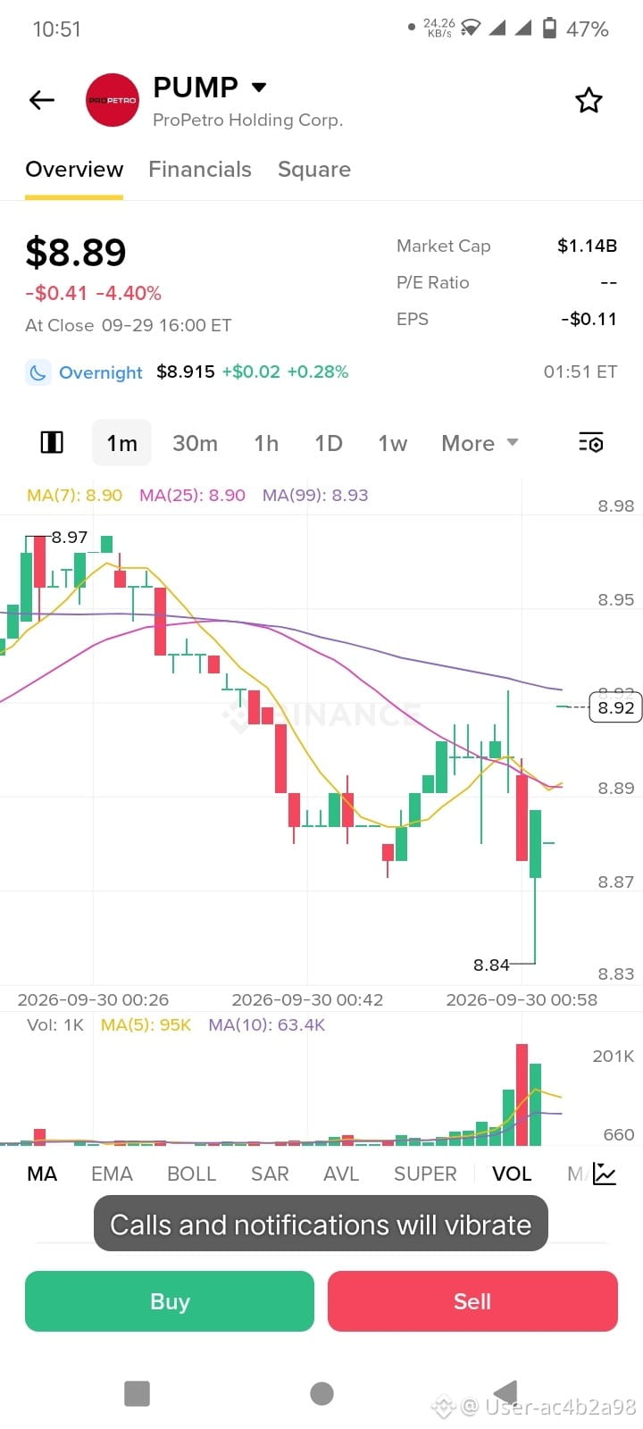Tap the chart expand icon beside VOL
This screenshot has height=1429, width=643.
(605, 1174)
